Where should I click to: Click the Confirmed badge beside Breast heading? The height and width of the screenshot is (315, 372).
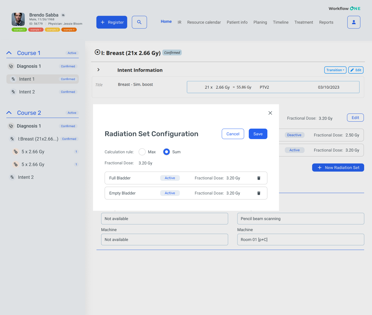point(172,53)
